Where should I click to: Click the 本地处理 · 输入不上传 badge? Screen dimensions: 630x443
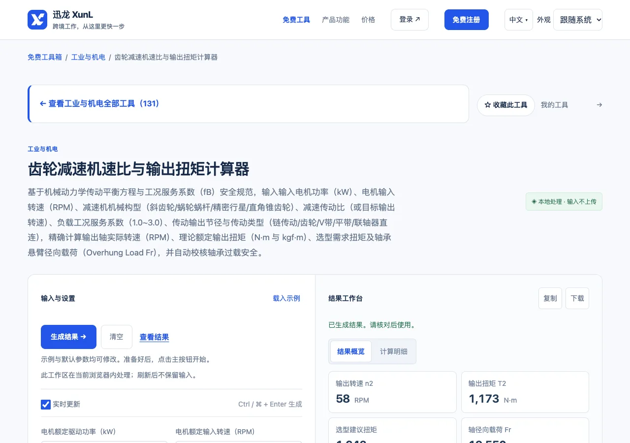[x=564, y=201]
